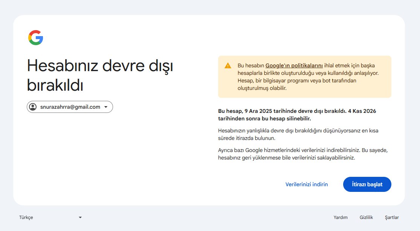Open the Türkçe language selector
This screenshot has height=231, width=420.
coord(50,217)
